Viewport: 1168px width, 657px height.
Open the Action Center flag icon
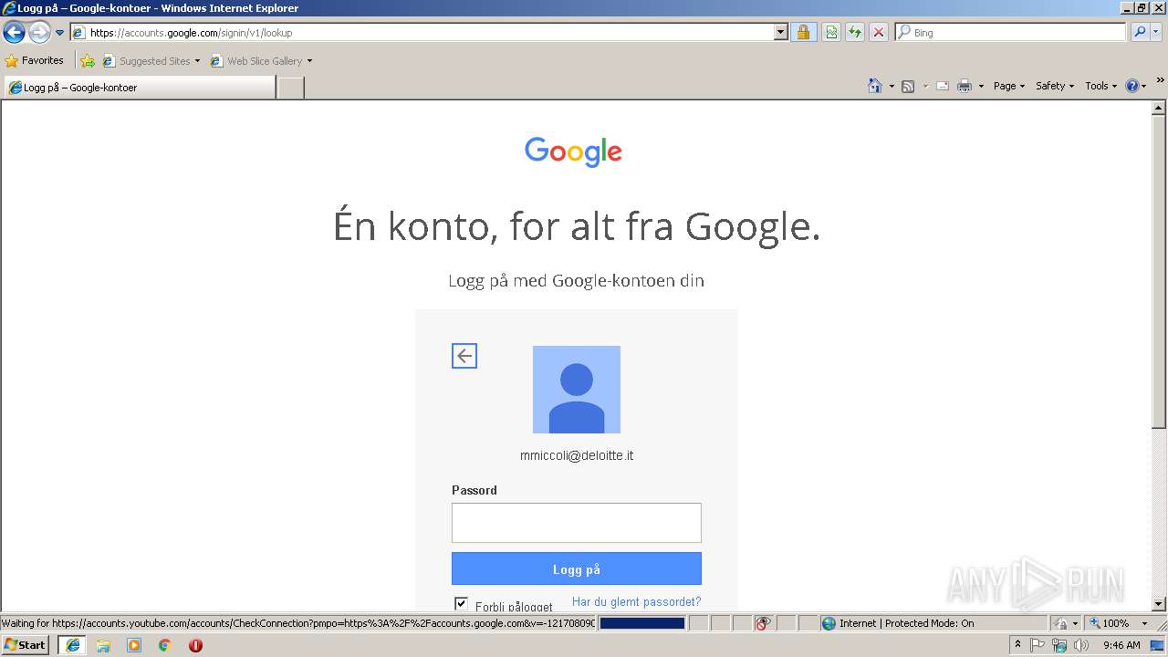pyautogui.click(x=1038, y=645)
